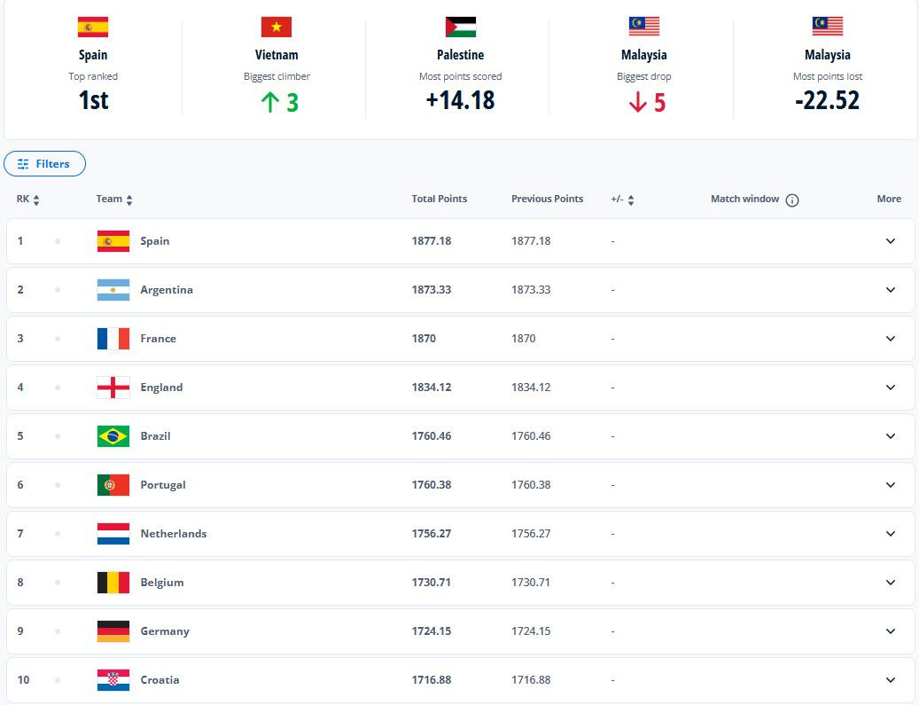This screenshot has height=705, width=919.
Task: Click the Argentina flag in the table
Action: click(x=113, y=289)
